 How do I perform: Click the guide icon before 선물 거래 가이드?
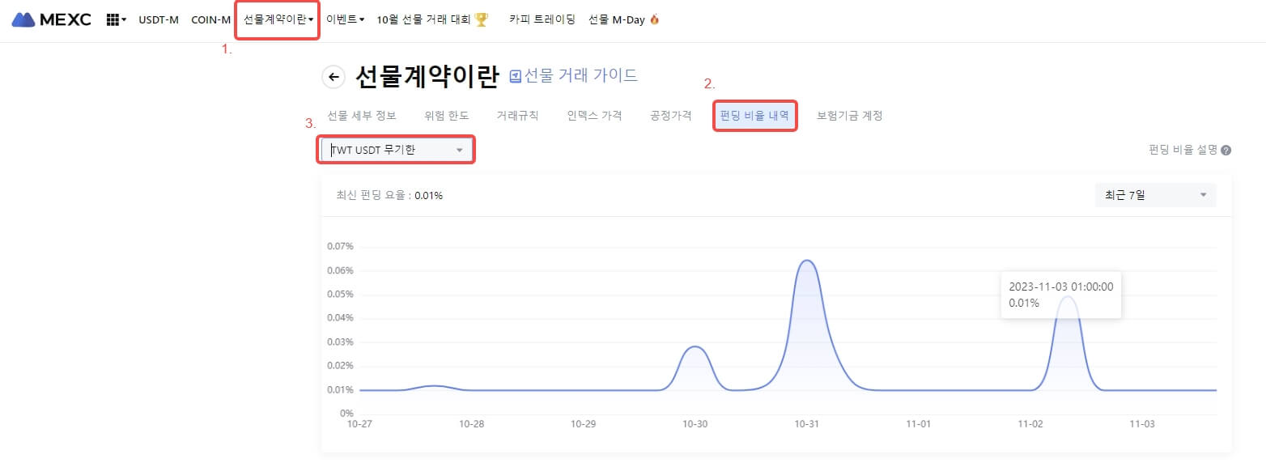[x=515, y=77]
